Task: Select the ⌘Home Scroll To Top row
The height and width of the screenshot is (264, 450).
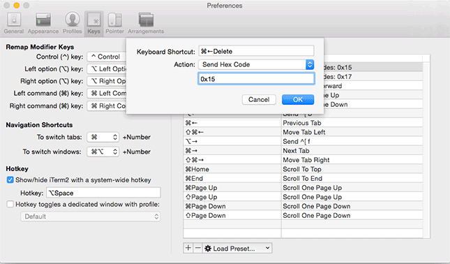Action: [303, 169]
